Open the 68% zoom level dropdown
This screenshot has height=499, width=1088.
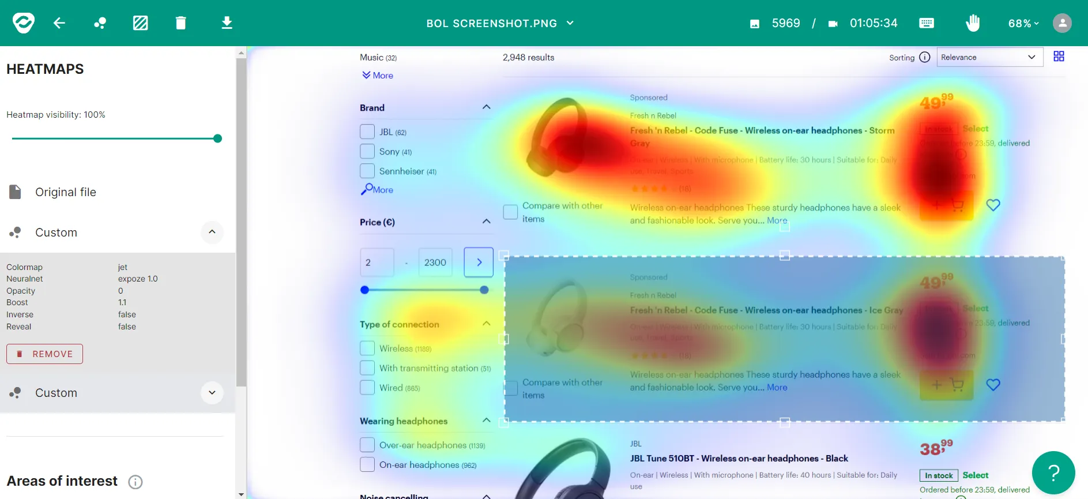(x=1023, y=23)
